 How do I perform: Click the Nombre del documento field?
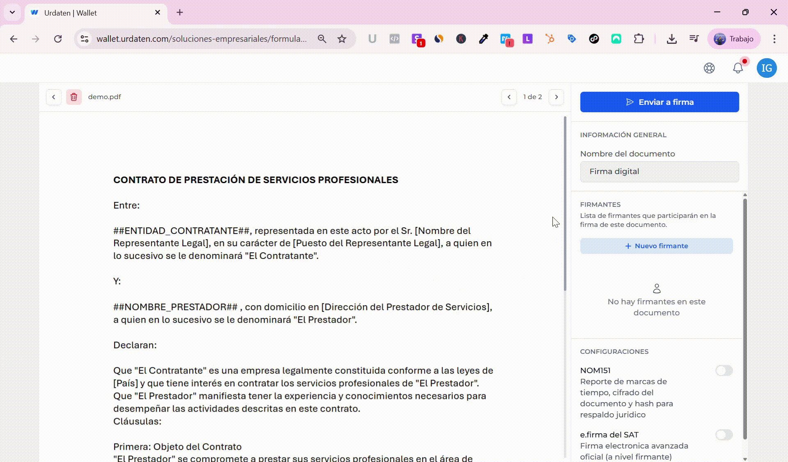point(660,172)
